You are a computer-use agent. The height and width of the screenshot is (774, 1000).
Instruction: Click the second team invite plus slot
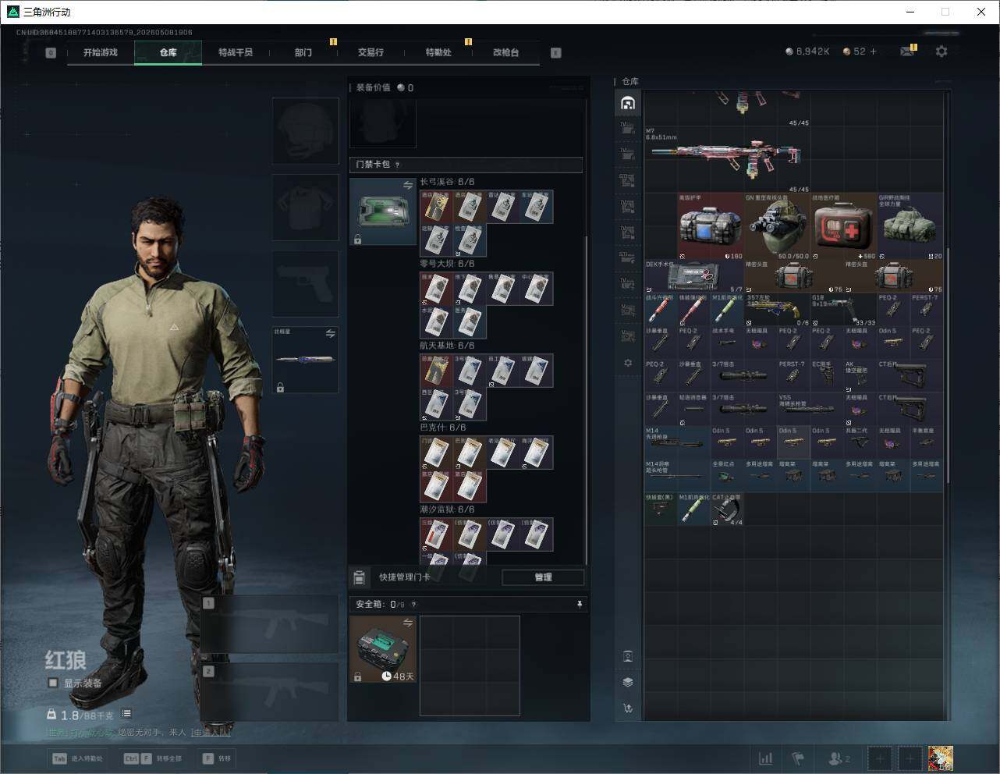(910, 758)
